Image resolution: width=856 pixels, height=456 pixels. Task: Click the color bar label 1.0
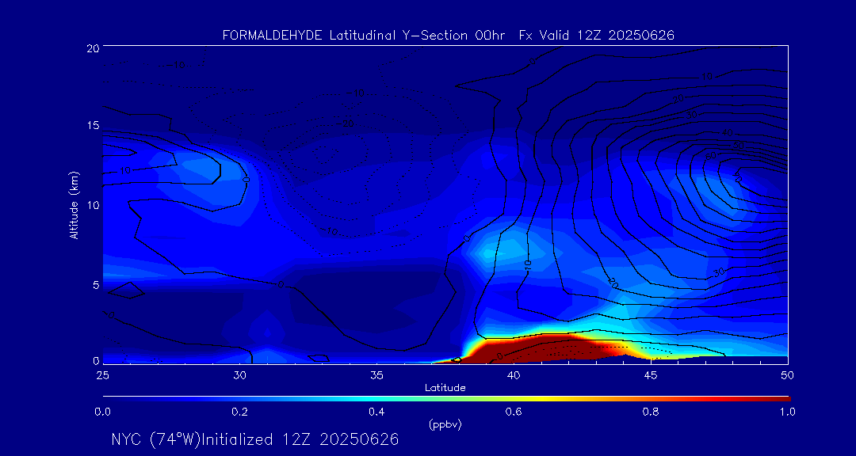click(x=787, y=412)
